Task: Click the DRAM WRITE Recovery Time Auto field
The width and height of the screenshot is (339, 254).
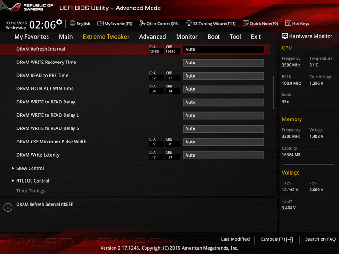Action: pos(223,63)
